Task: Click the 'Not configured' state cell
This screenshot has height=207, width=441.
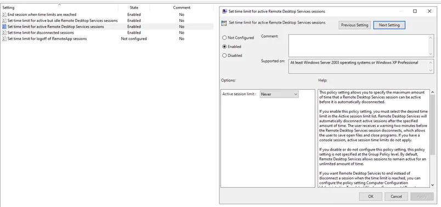Action: (134, 39)
